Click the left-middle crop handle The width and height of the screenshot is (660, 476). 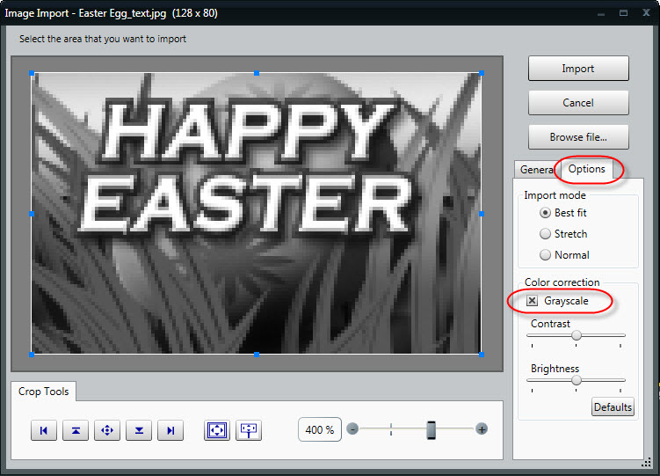[x=32, y=214]
